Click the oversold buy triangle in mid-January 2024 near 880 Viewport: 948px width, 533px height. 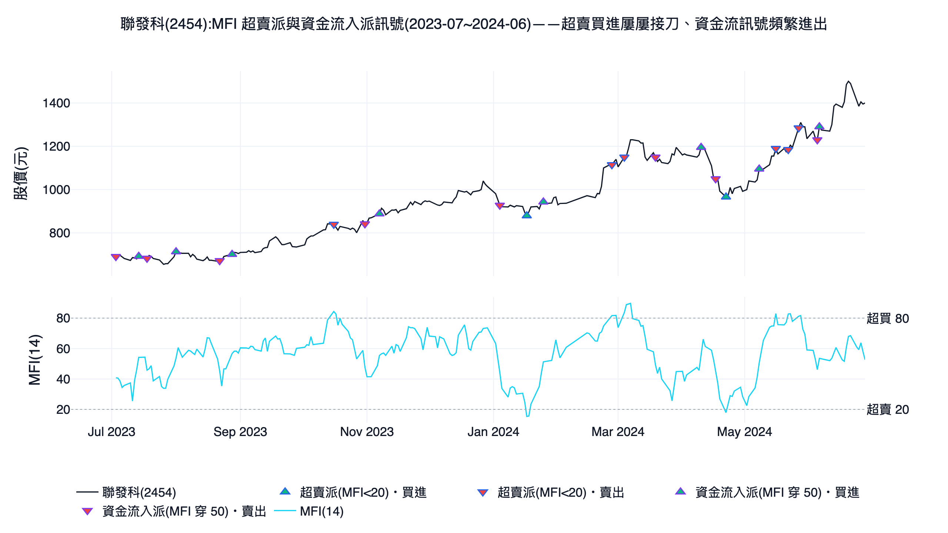527,215
